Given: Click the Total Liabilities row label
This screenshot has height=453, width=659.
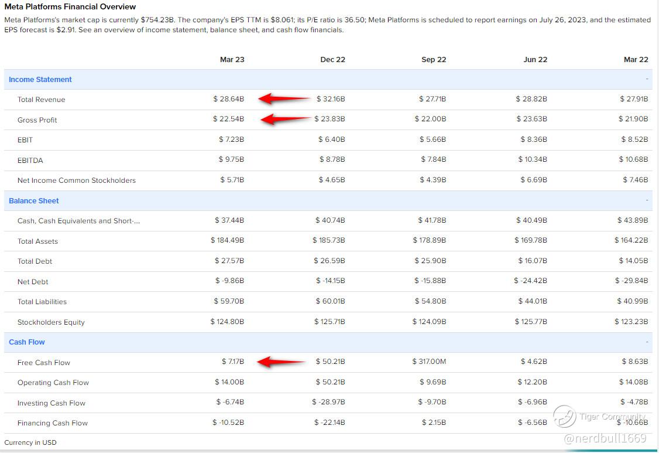Looking at the screenshot, I should coord(42,302).
